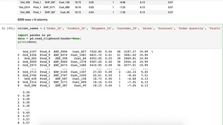Click value 7.51 in printed output
This screenshot has width=223, height=125.
pyautogui.click(x=145, y=75)
